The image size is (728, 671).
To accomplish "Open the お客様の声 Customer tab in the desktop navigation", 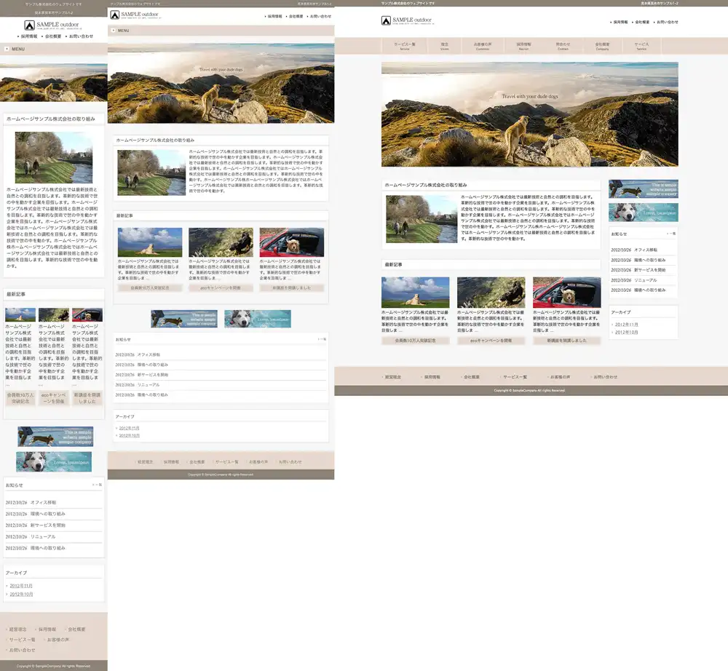I will tap(483, 46).
